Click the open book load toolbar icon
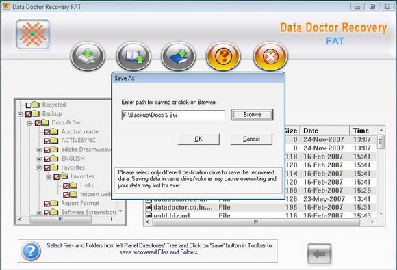The height and width of the screenshot is (270, 397). coord(133,56)
